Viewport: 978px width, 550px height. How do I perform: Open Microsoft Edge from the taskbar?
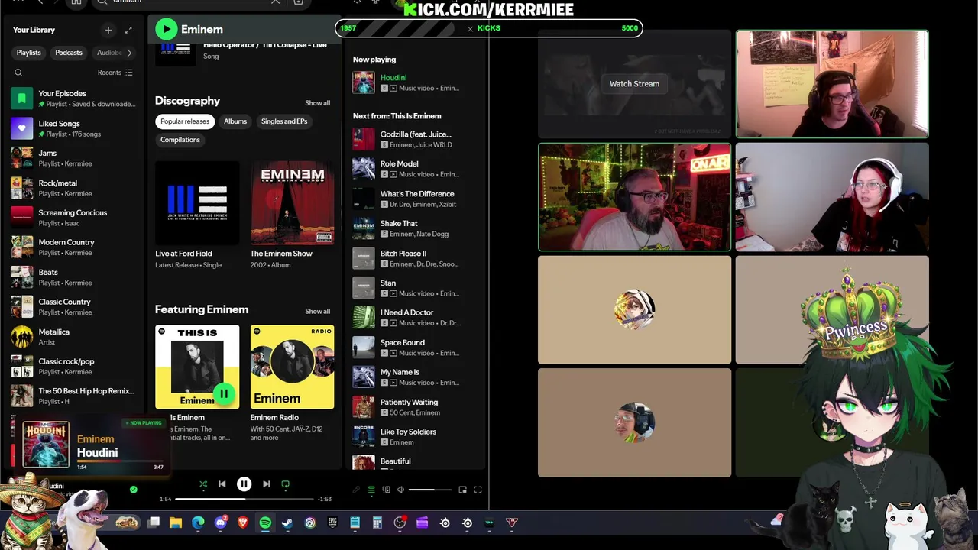click(x=199, y=522)
